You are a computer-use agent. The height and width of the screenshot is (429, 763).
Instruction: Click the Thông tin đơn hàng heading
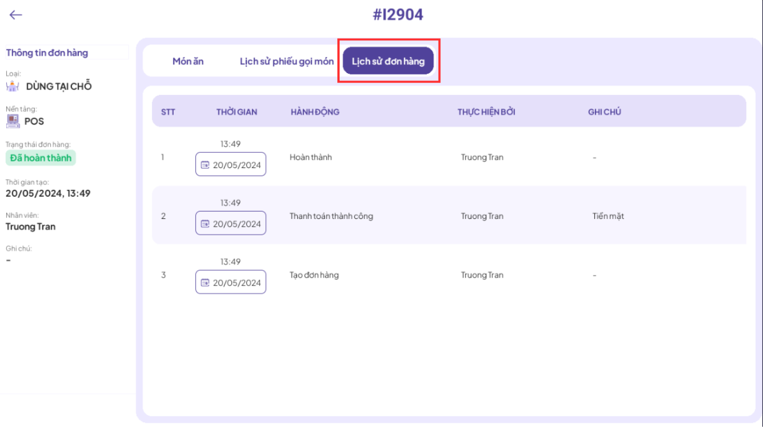pyautogui.click(x=47, y=53)
